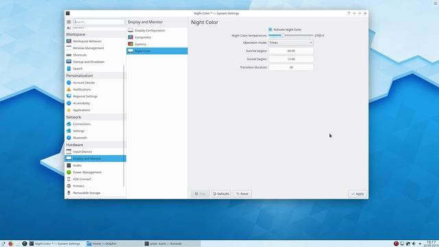The width and height of the screenshot is (439, 247).
Task: Select Compositor module
Action: [157, 37]
